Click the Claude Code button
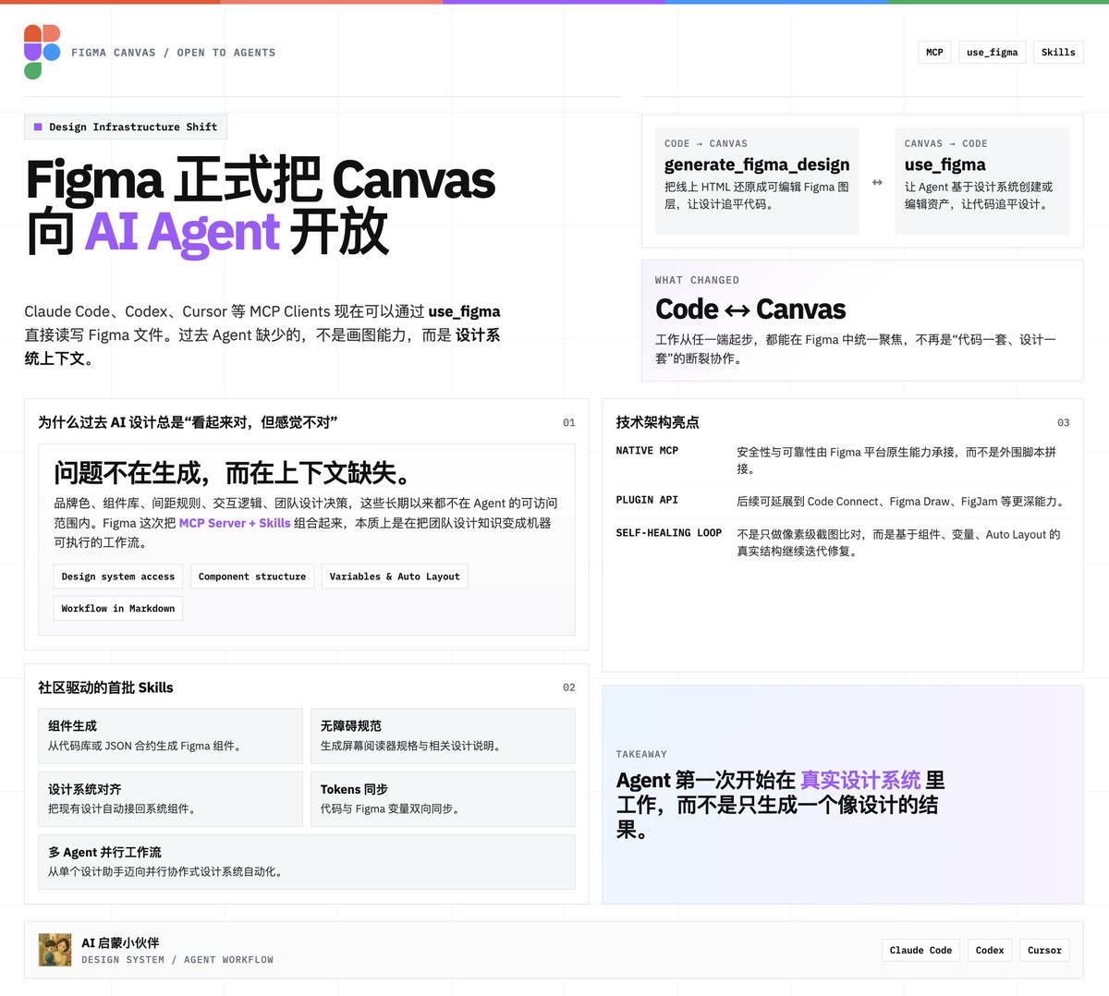The height and width of the screenshot is (996, 1109). point(920,950)
